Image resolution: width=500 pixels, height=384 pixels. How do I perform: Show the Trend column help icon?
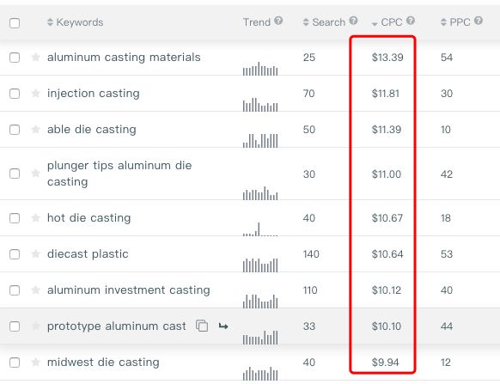click(x=278, y=21)
